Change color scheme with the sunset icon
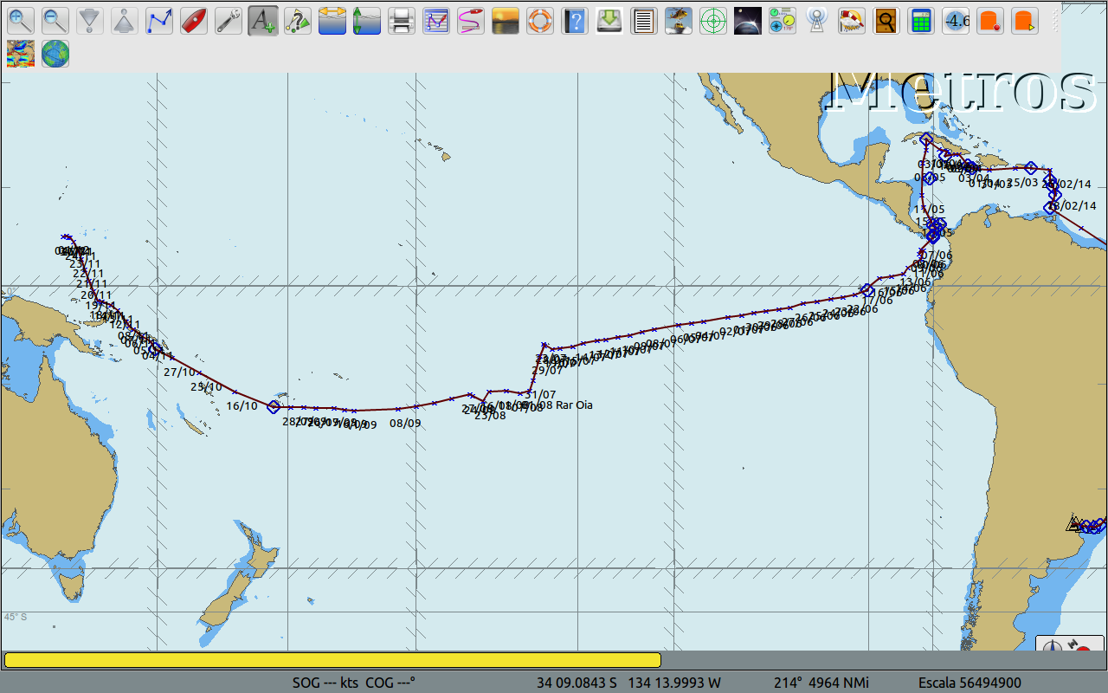The height and width of the screenshot is (693, 1108). pyautogui.click(x=506, y=20)
